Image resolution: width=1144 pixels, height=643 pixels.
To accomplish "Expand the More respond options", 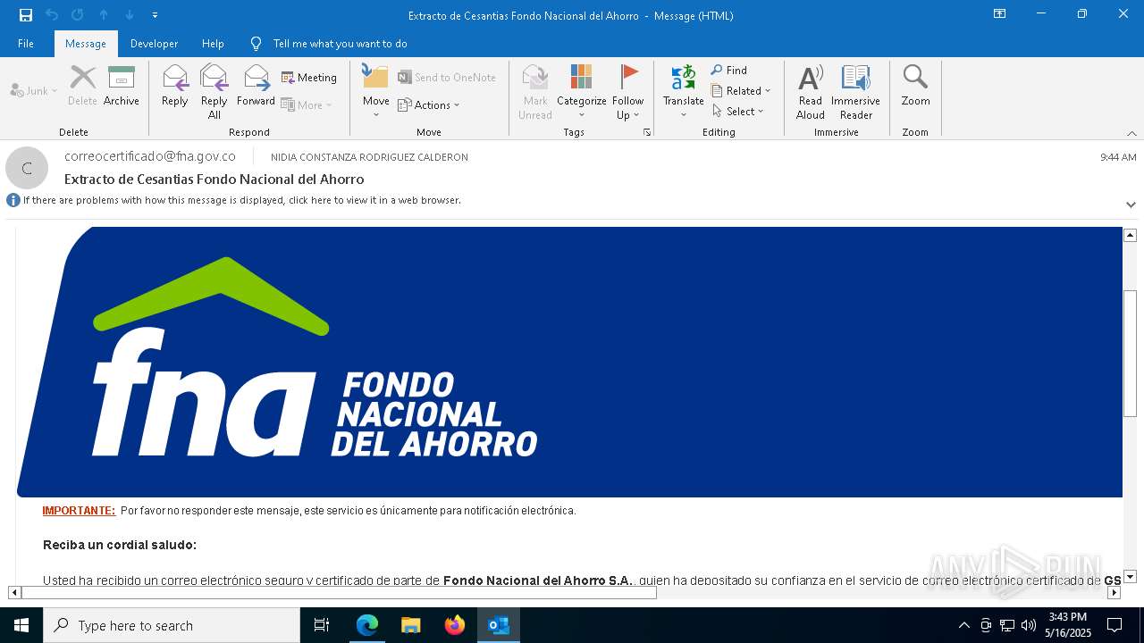I will (307, 104).
